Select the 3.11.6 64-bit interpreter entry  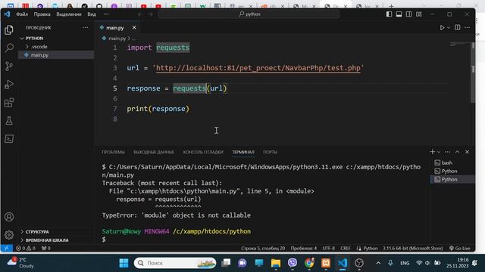pos(412,248)
